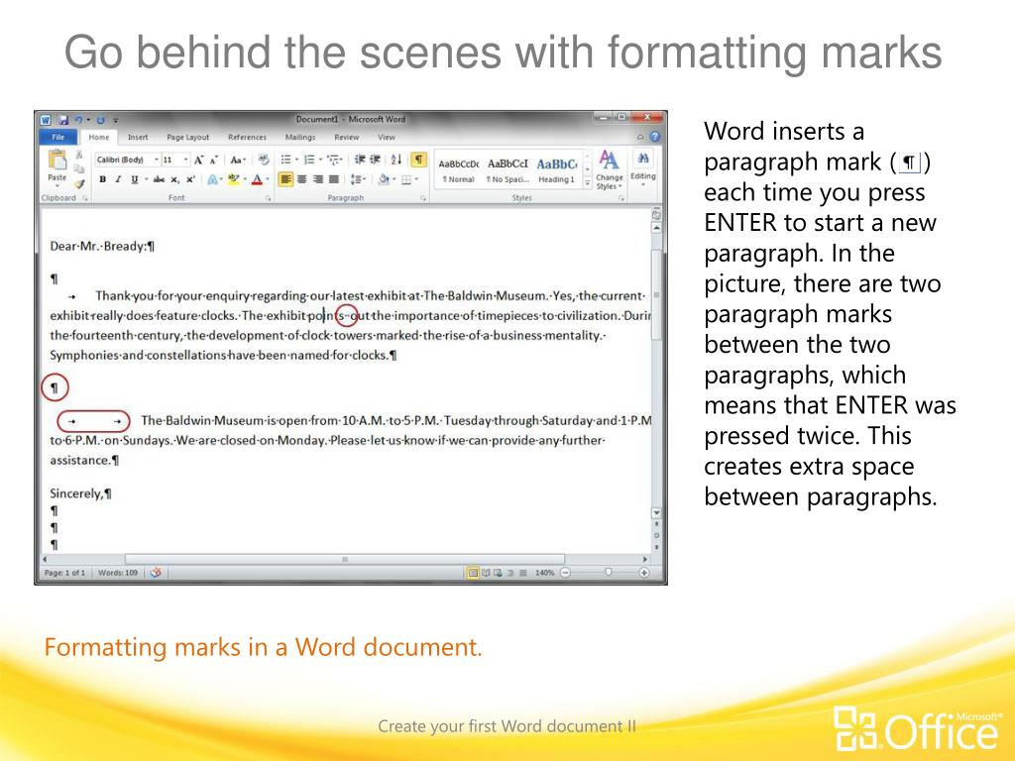Click the Clear Formatting icon
The image size is (1015, 761).
click(263, 160)
